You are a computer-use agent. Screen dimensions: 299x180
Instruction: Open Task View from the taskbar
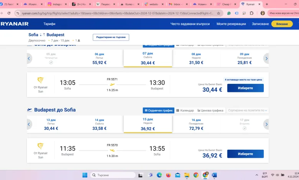[x=141, y=175]
